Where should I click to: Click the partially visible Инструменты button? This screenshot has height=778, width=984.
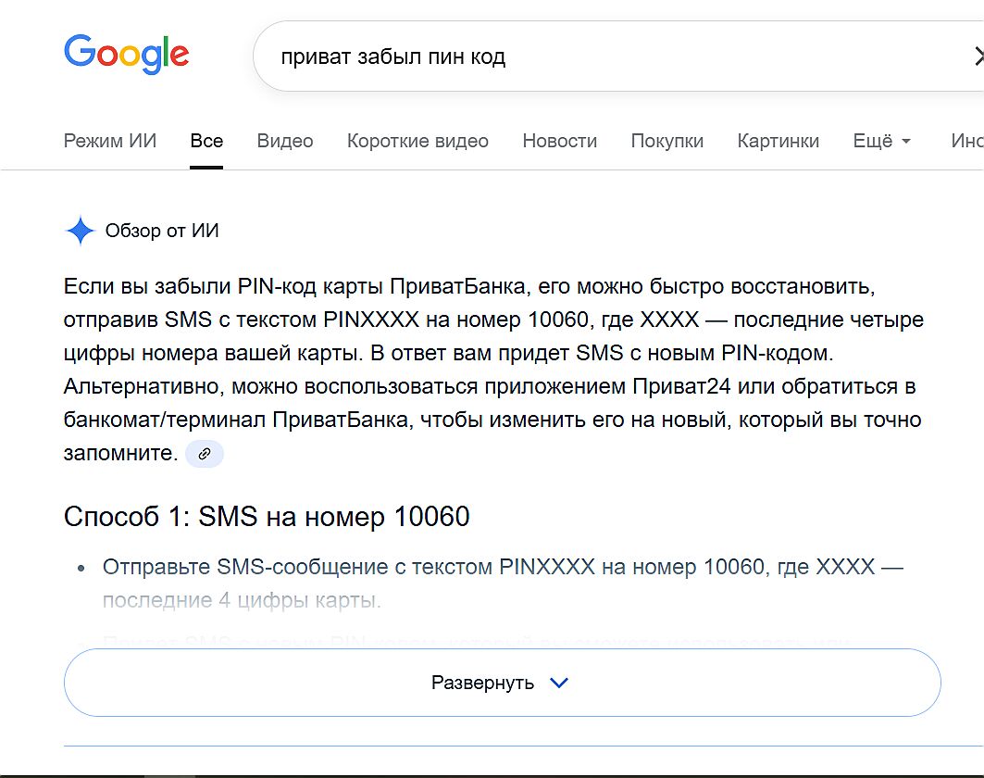point(966,141)
